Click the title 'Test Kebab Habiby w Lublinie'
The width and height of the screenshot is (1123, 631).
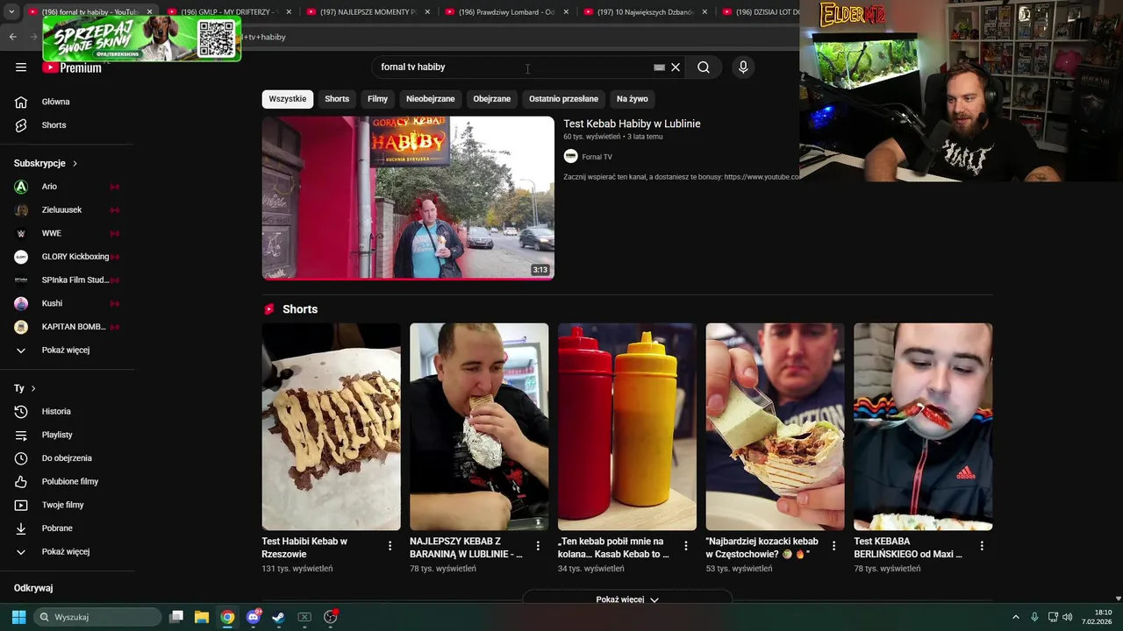tap(632, 124)
